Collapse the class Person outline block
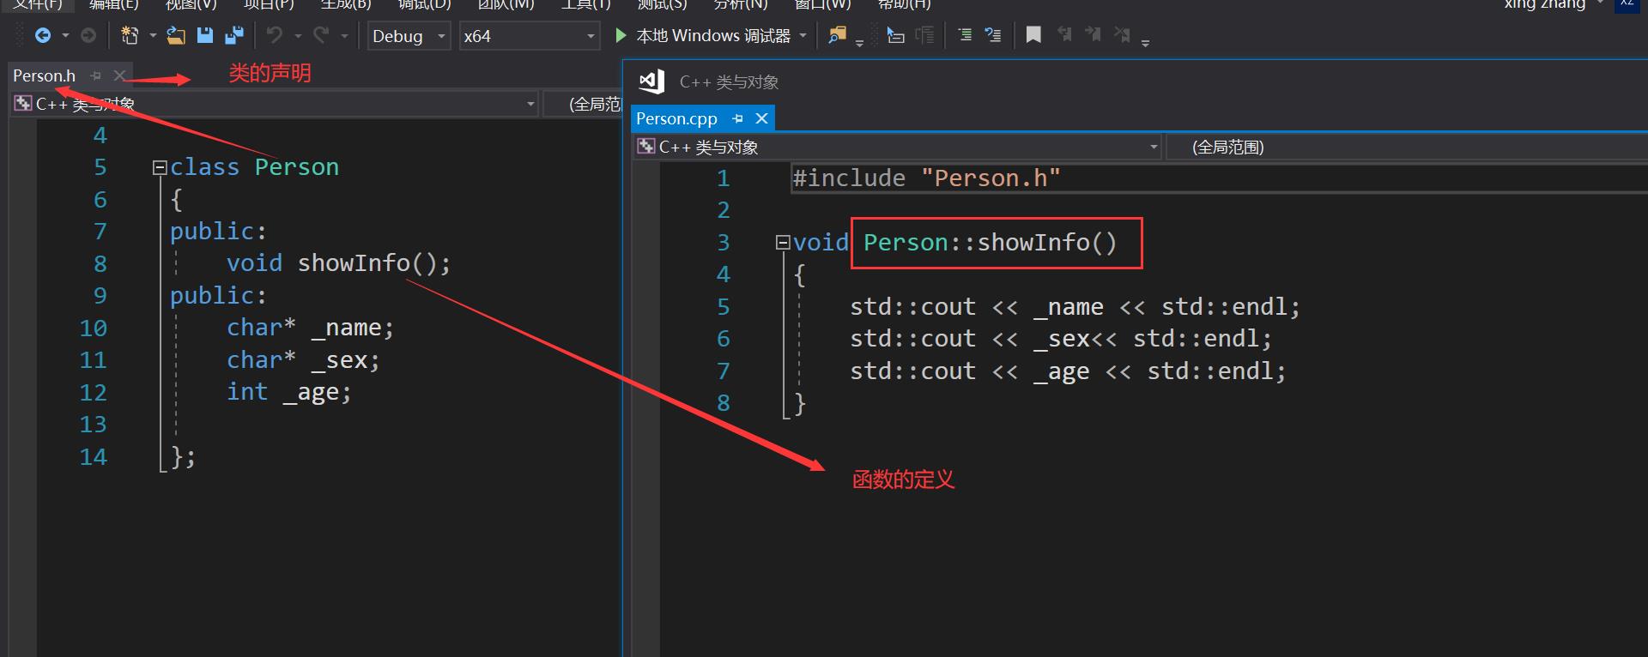The height and width of the screenshot is (657, 1648). pyautogui.click(x=159, y=167)
